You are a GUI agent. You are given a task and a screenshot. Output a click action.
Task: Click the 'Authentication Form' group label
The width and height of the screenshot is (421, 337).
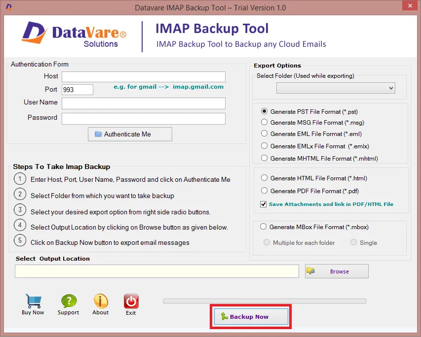40,64
